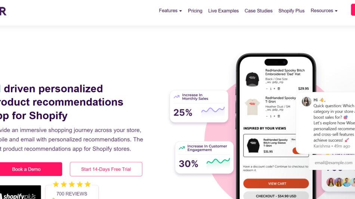
Task: Expand the Features dropdown menu
Action: 170,11
